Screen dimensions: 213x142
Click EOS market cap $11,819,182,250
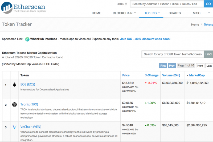[197, 83]
